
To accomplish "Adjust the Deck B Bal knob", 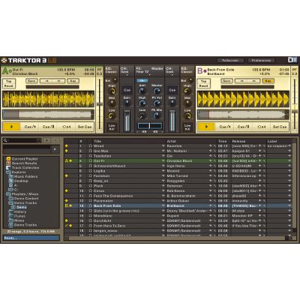I will point(191,80).
